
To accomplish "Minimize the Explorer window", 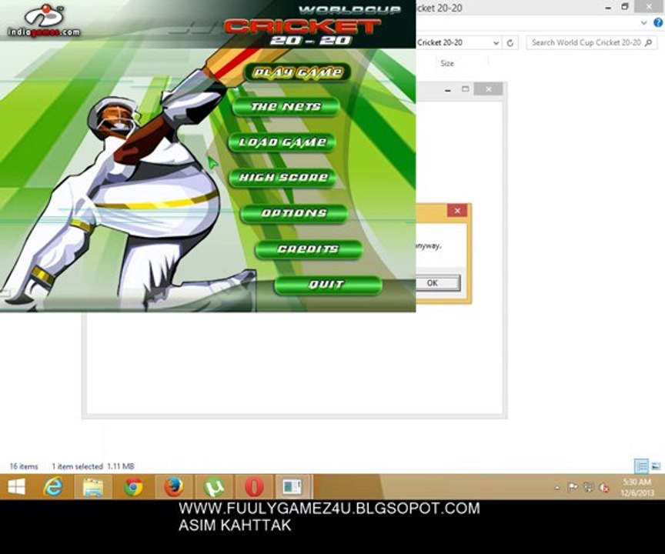I will 608,7.
